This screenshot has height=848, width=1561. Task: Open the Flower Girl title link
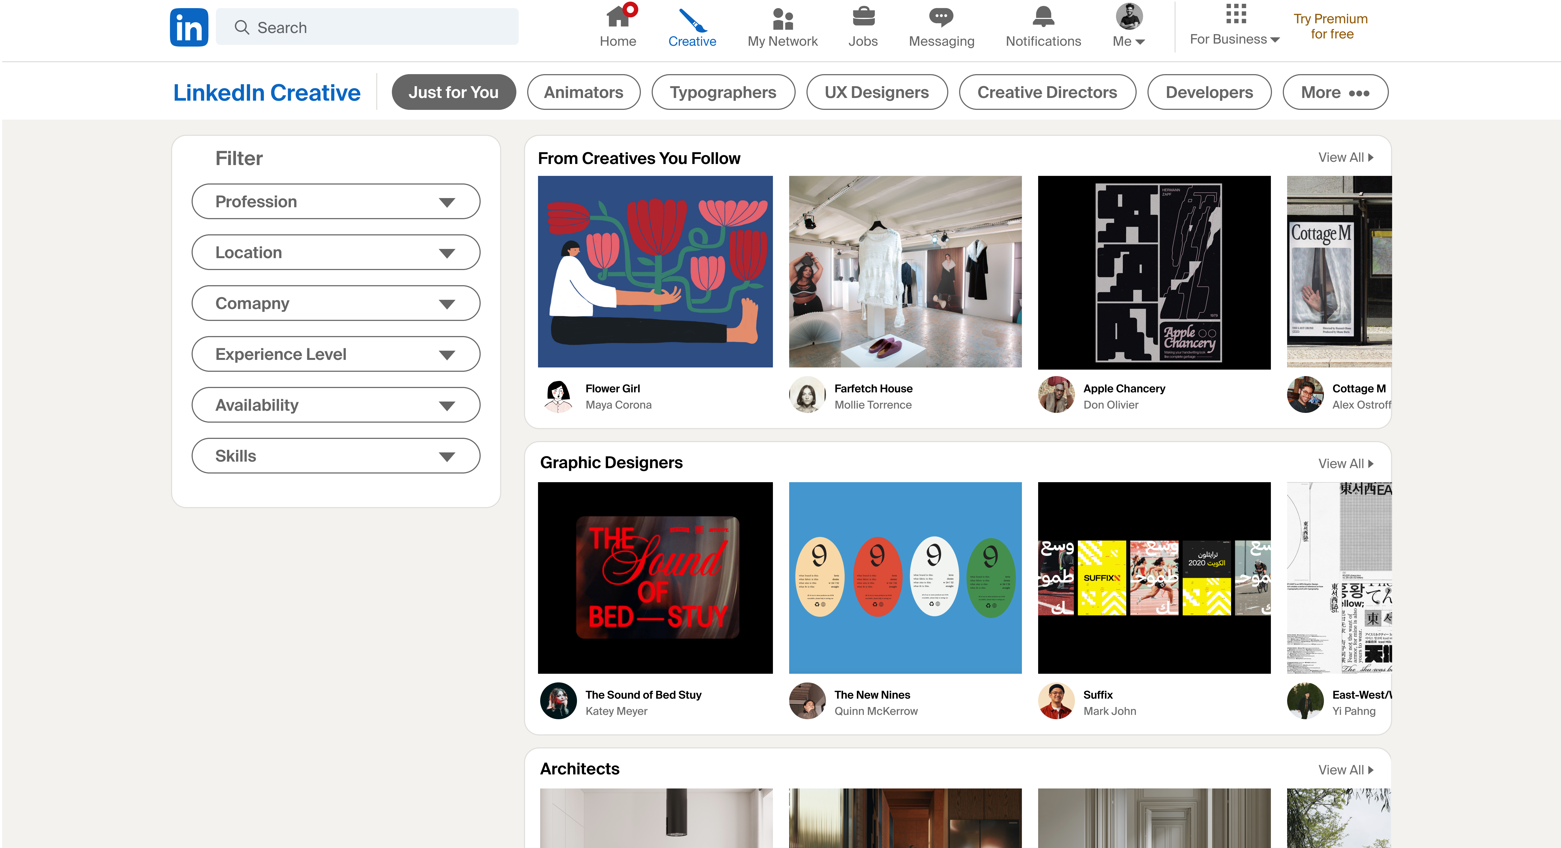pos(613,389)
